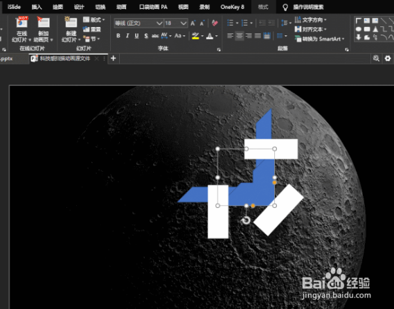The image size is (394, 309).
Task: Open the 格式 Format tab
Action: (263, 7)
